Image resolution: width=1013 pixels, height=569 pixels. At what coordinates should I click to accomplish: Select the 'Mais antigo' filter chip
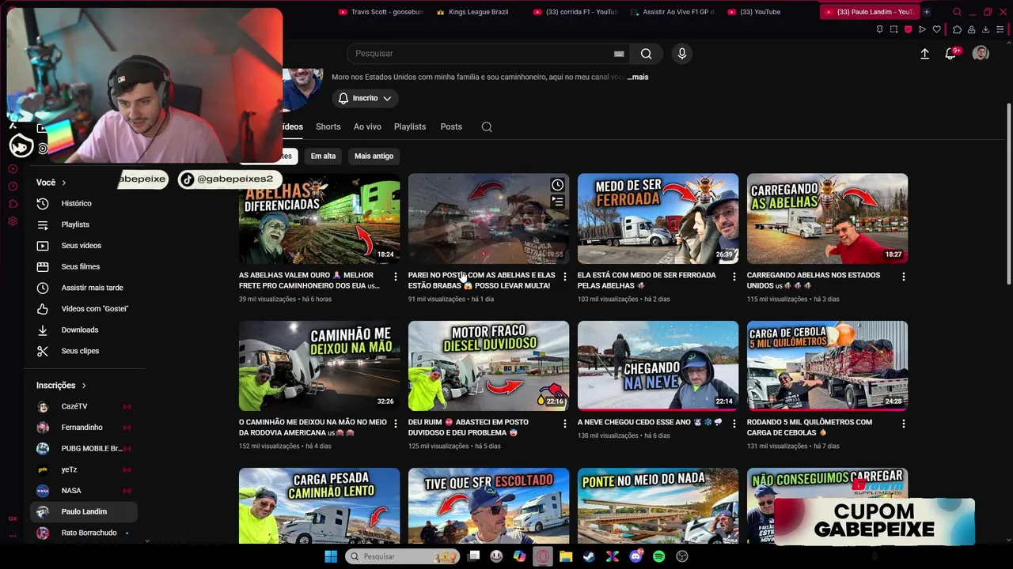click(x=374, y=156)
